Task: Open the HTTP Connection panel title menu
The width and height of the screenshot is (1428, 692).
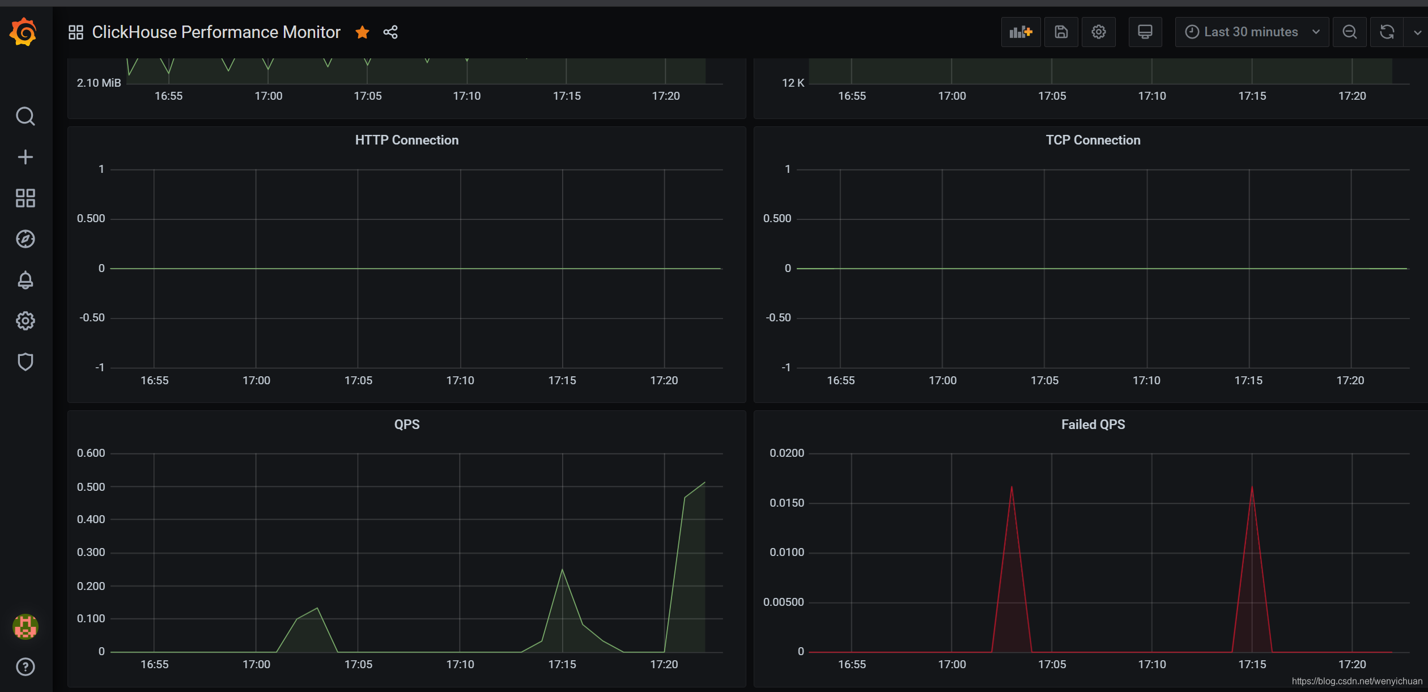Action: [406, 140]
